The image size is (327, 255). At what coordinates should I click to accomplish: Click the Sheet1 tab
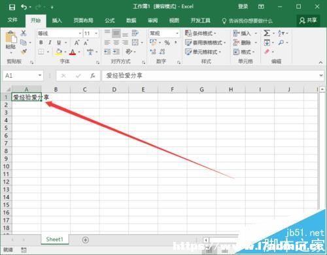(54, 239)
